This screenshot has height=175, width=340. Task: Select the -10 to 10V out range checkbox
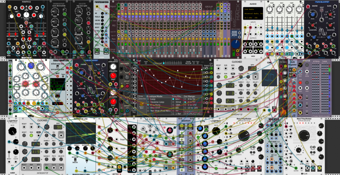[x=185, y=108]
